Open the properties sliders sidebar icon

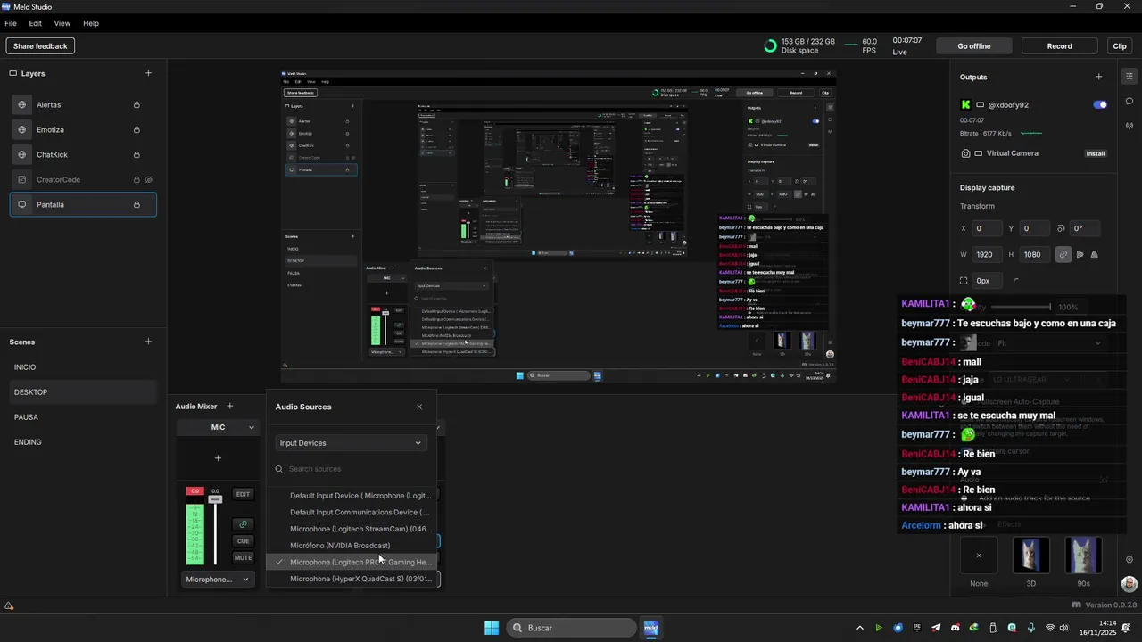coord(1130,76)
